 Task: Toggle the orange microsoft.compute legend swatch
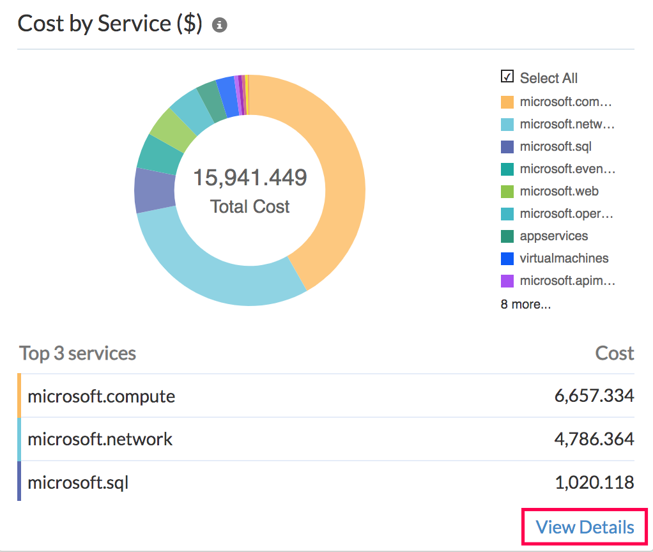pos(507,102)
